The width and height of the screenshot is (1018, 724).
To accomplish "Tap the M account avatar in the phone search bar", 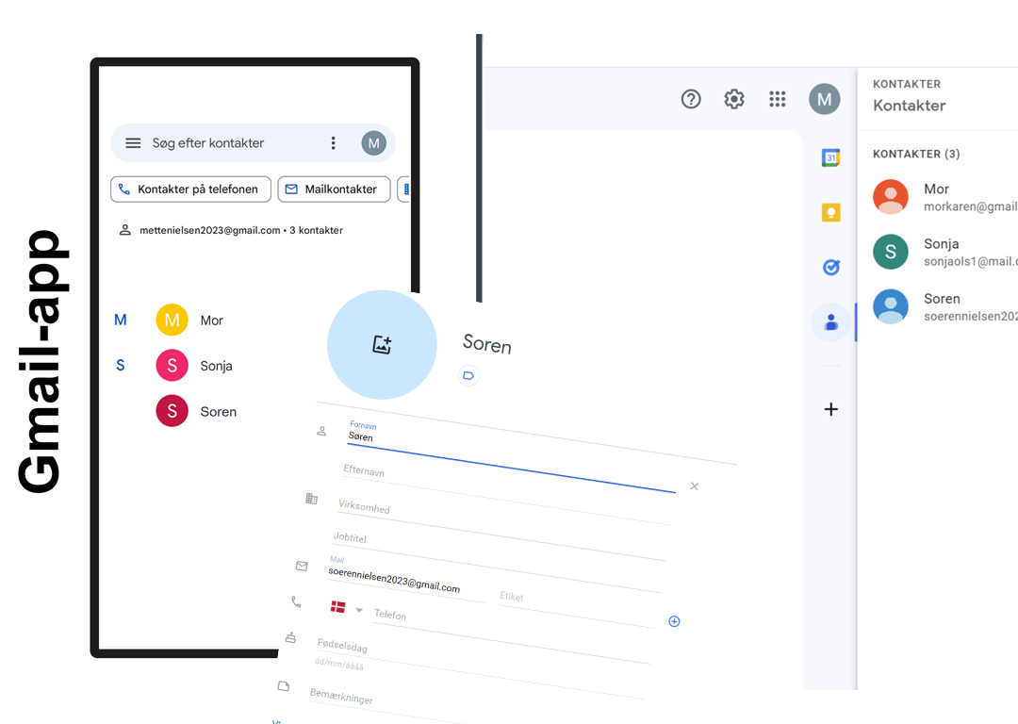I will [374, 143].
